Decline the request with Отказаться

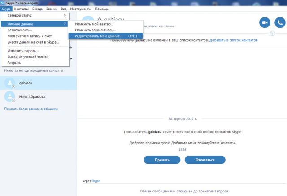(x=205, y=160)
